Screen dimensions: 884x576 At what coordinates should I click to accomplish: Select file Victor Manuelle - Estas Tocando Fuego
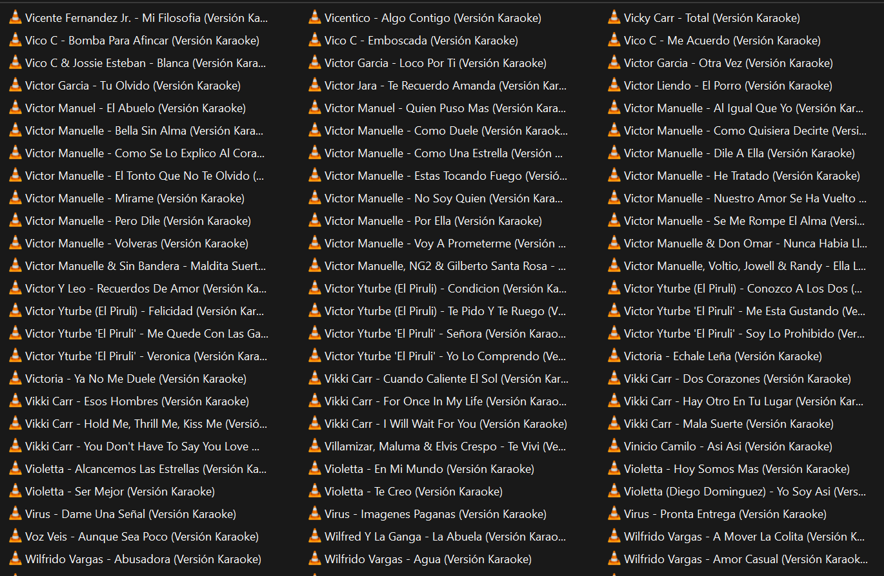438,176
